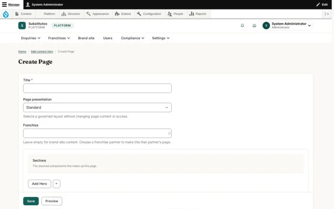Expand the Franchises menu
The height and width of the screenshot is (209, 334).
59,38
